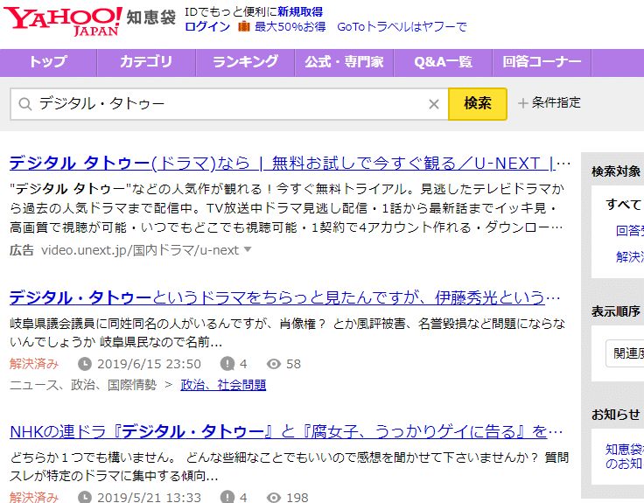Open the 公式・専門家 tab
Screen dimensions: 644x503
[x=344, y=62]
